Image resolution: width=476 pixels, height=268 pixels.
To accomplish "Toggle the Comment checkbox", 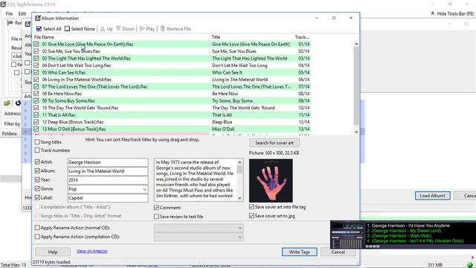I will click(156, 208).
